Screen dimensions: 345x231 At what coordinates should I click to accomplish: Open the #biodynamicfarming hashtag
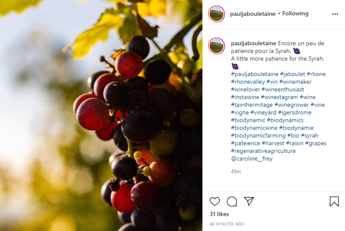coord(258,136)
